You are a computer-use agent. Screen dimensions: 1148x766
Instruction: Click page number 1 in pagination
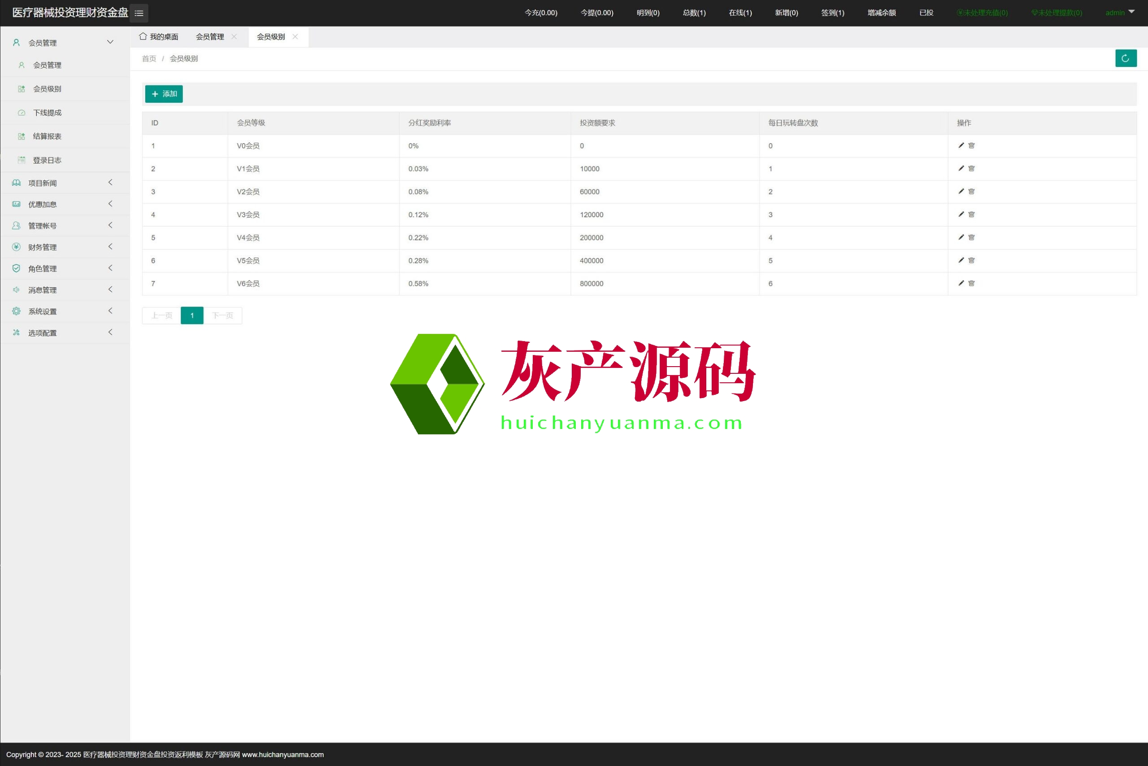coord(192,315)
